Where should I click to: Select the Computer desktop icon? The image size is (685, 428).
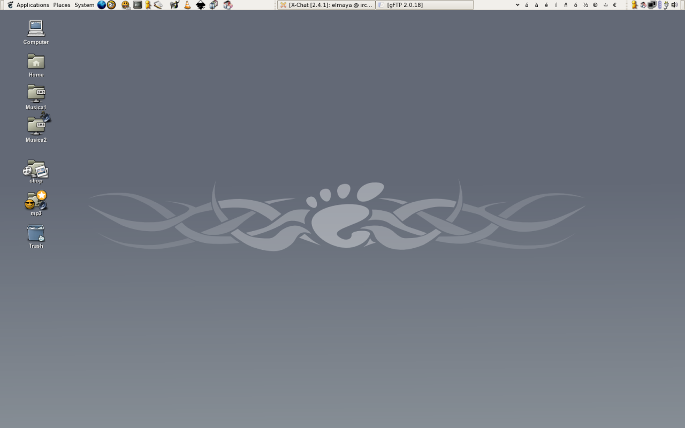click(x=36, y=32)
